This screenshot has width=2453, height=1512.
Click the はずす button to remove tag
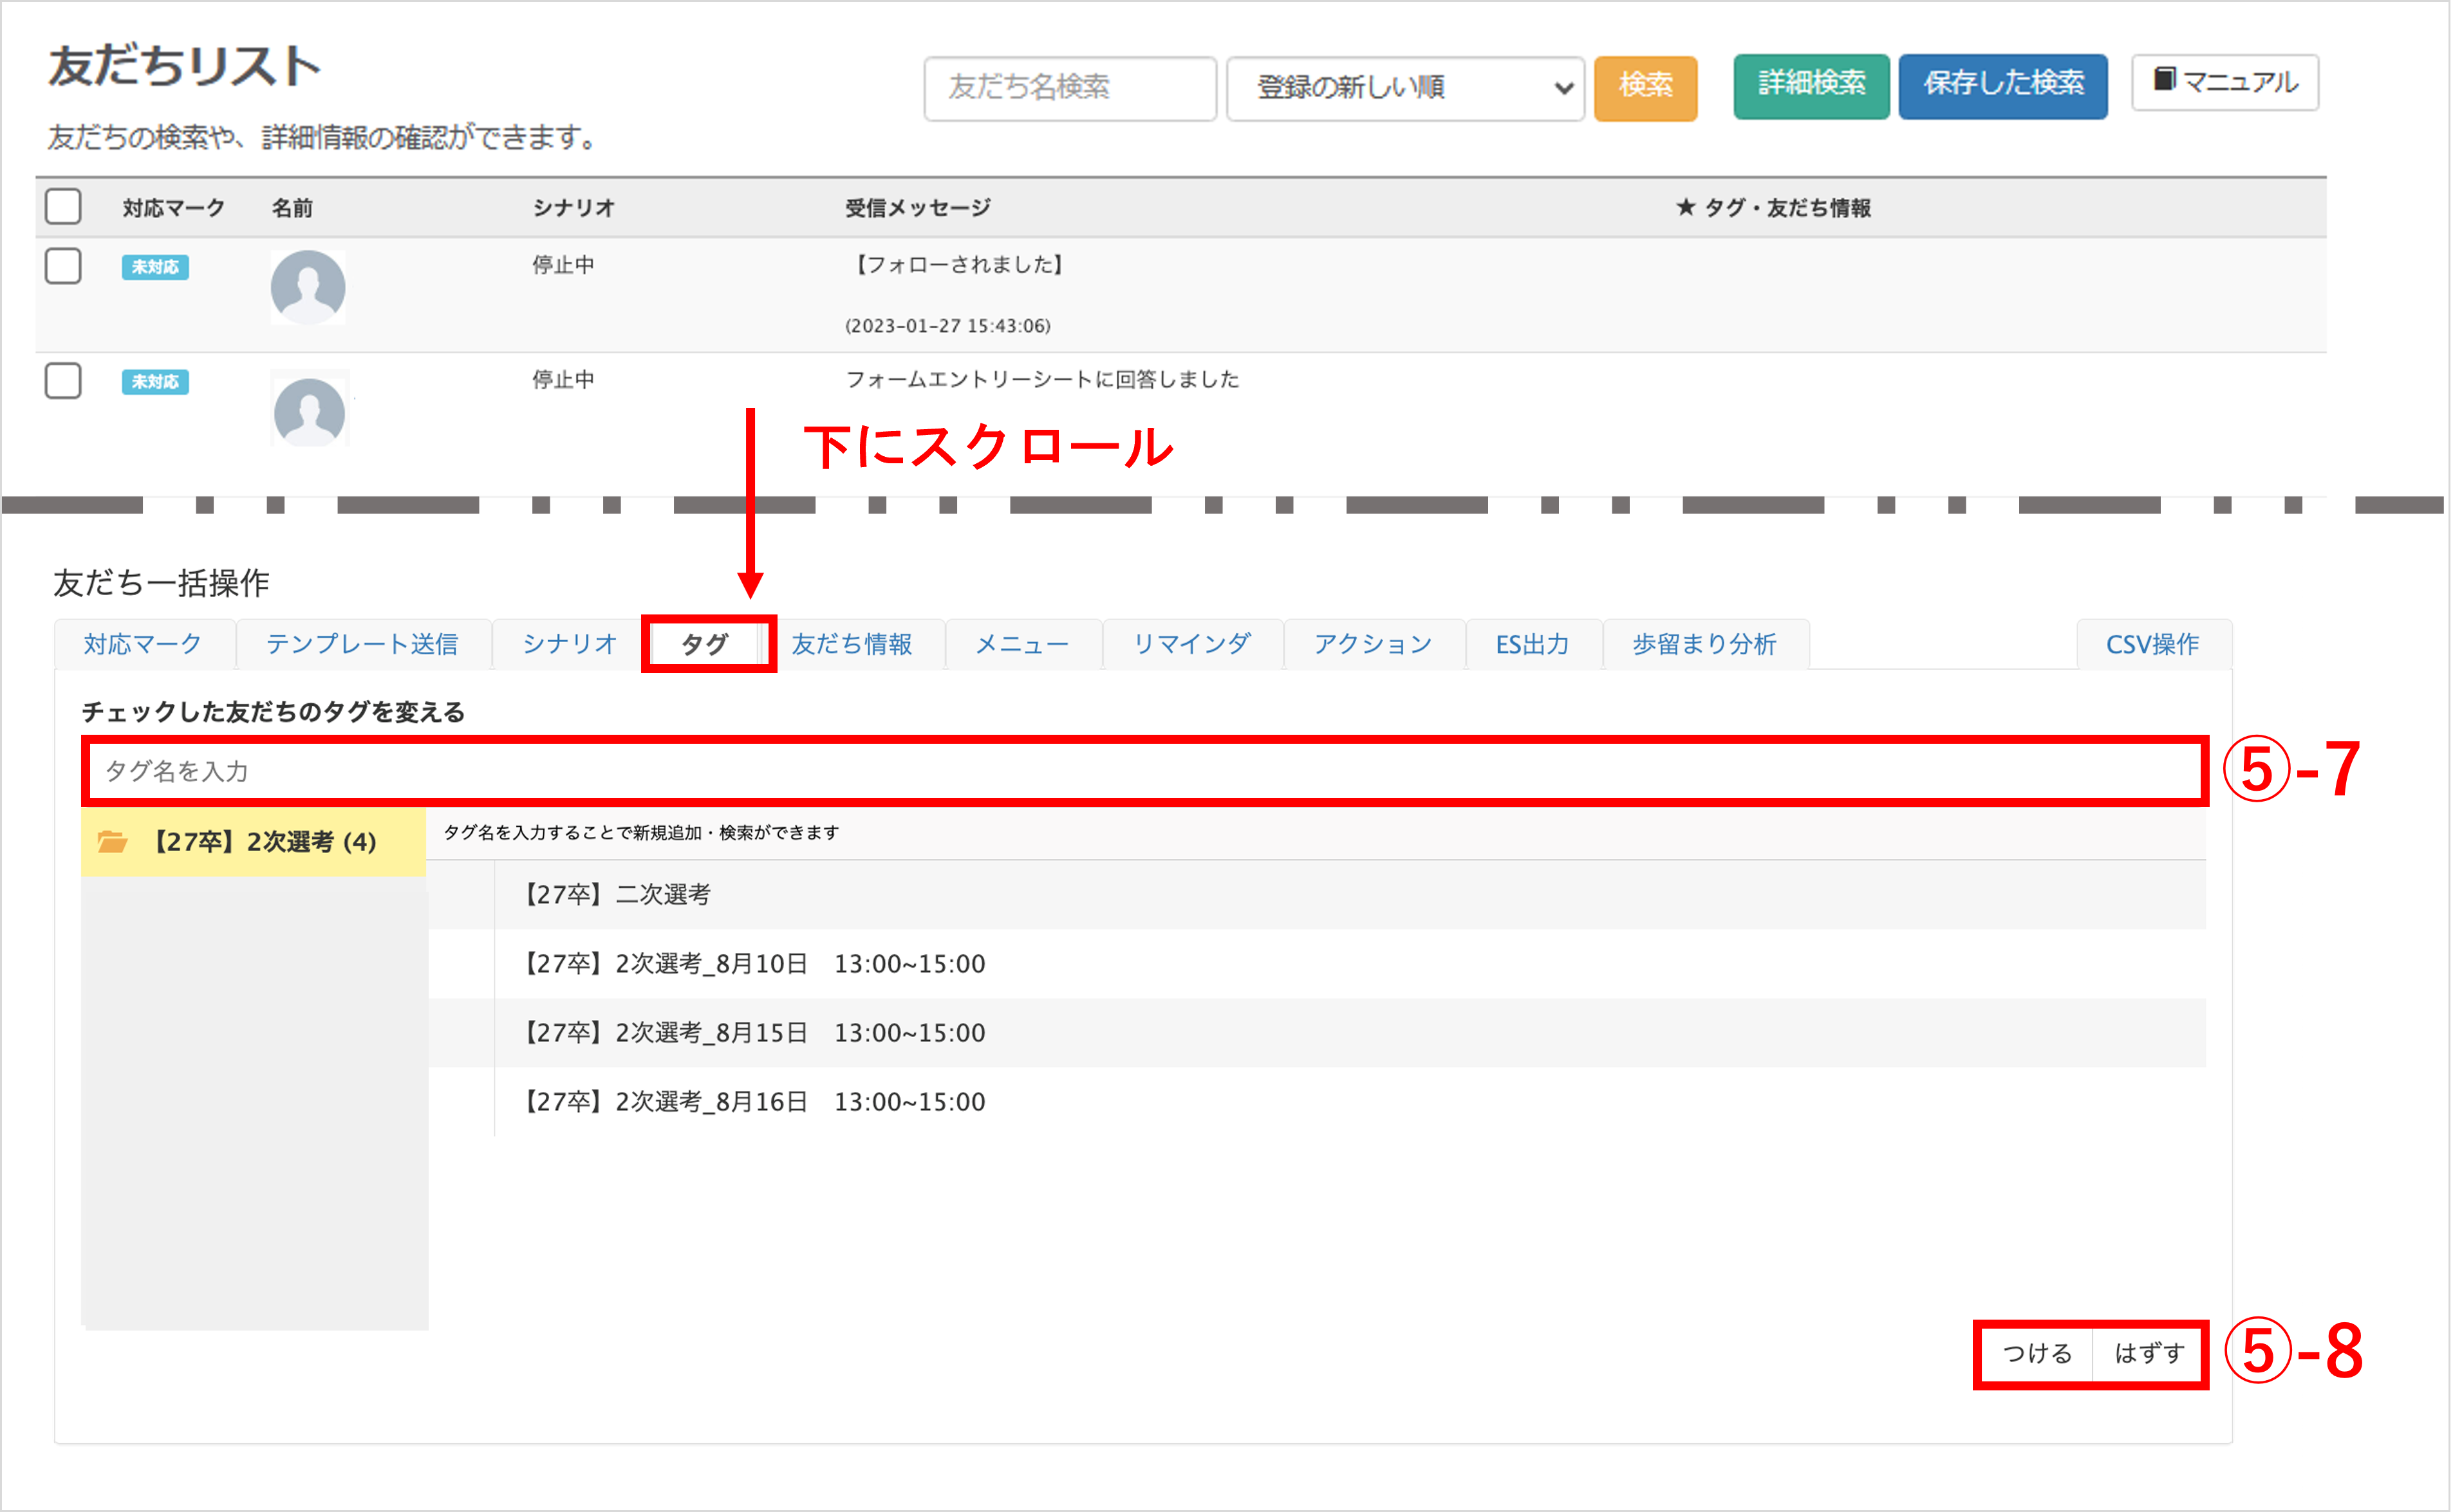(x=2149, y=1354)
